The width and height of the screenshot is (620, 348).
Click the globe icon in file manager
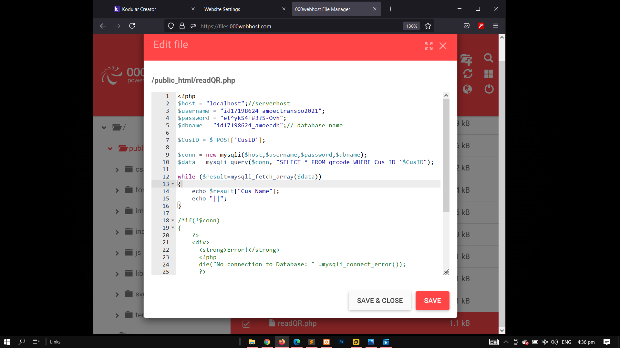tap(467, 89)
